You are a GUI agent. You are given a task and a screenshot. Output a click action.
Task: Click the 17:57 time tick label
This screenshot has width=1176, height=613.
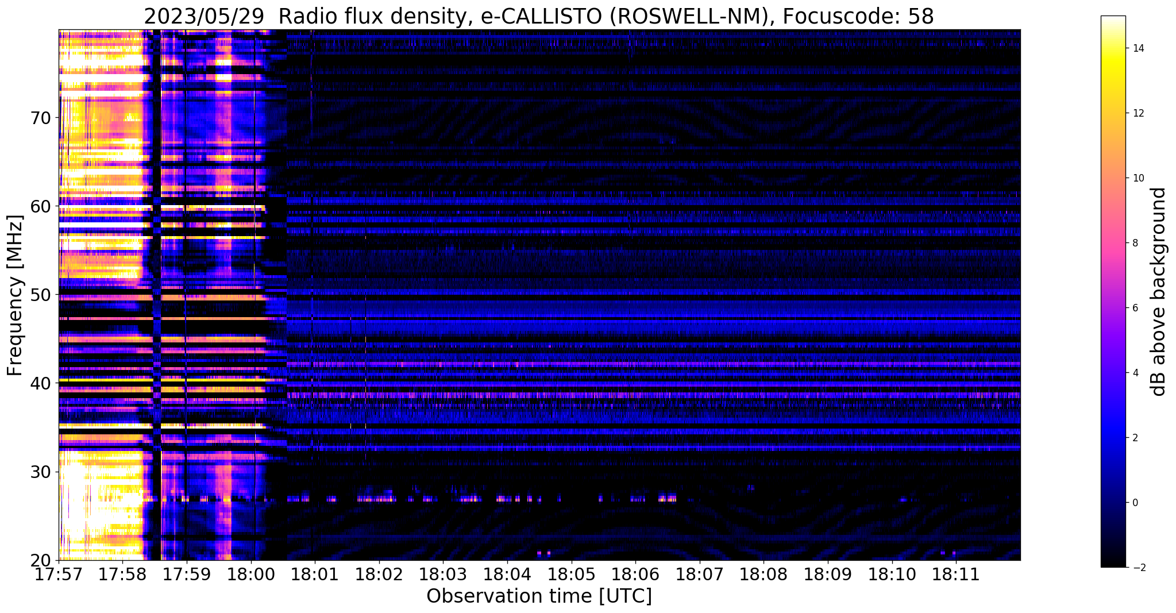[59, 574]
